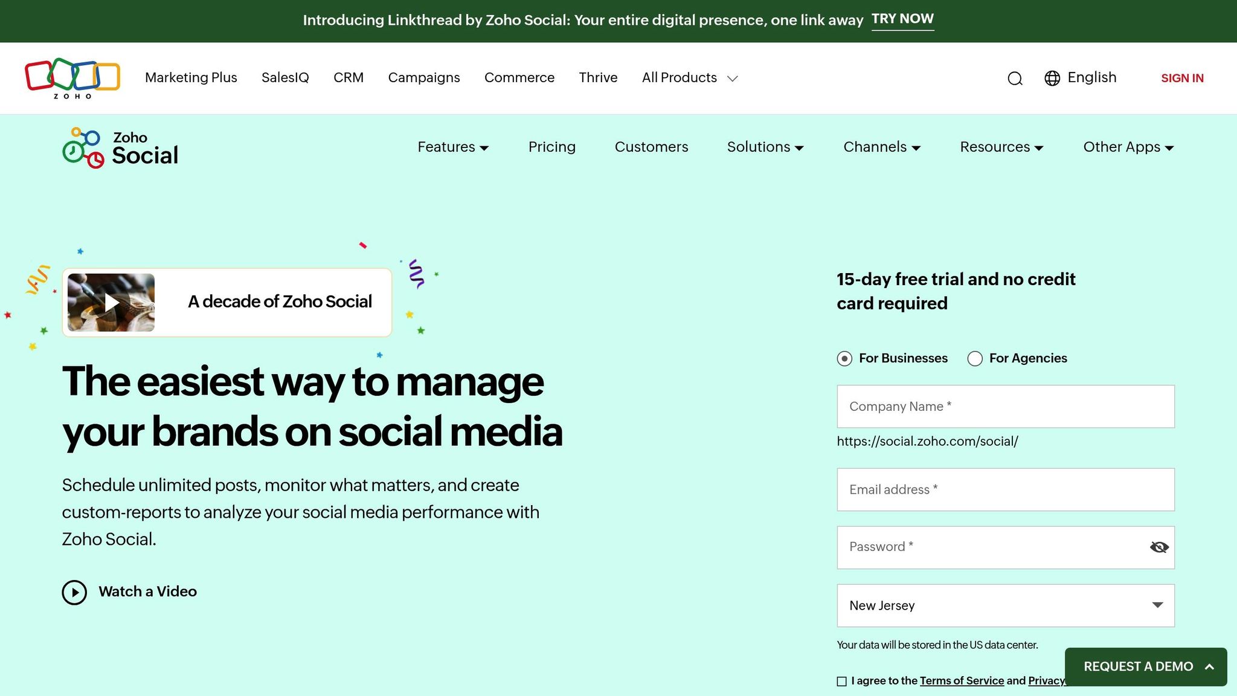Expand the Request a Demo chevron
1237x696 pixels.
[1209, 667]
